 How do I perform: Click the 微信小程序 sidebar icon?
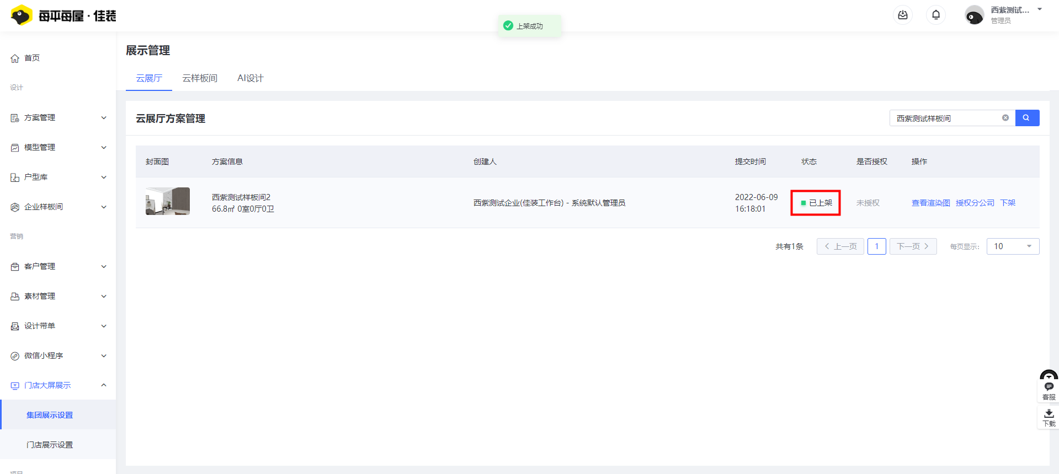15,356
